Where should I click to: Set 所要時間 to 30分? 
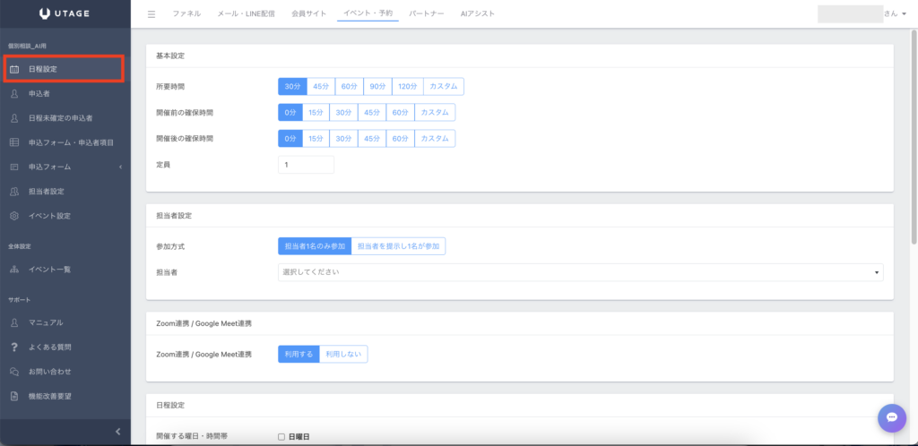292,87
